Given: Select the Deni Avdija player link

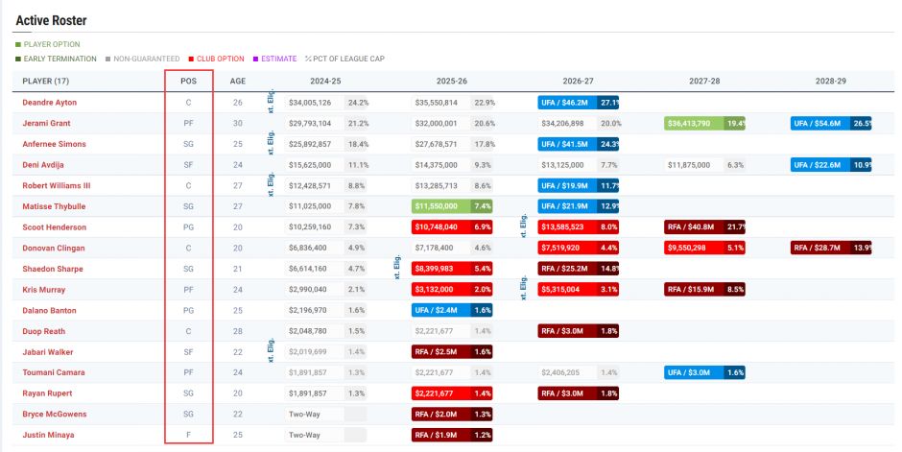Looking at the screenshot, I should (43, 165).
